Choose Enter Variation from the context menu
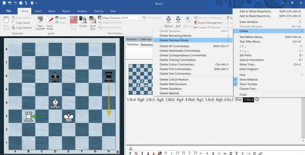 click(268, 22)
